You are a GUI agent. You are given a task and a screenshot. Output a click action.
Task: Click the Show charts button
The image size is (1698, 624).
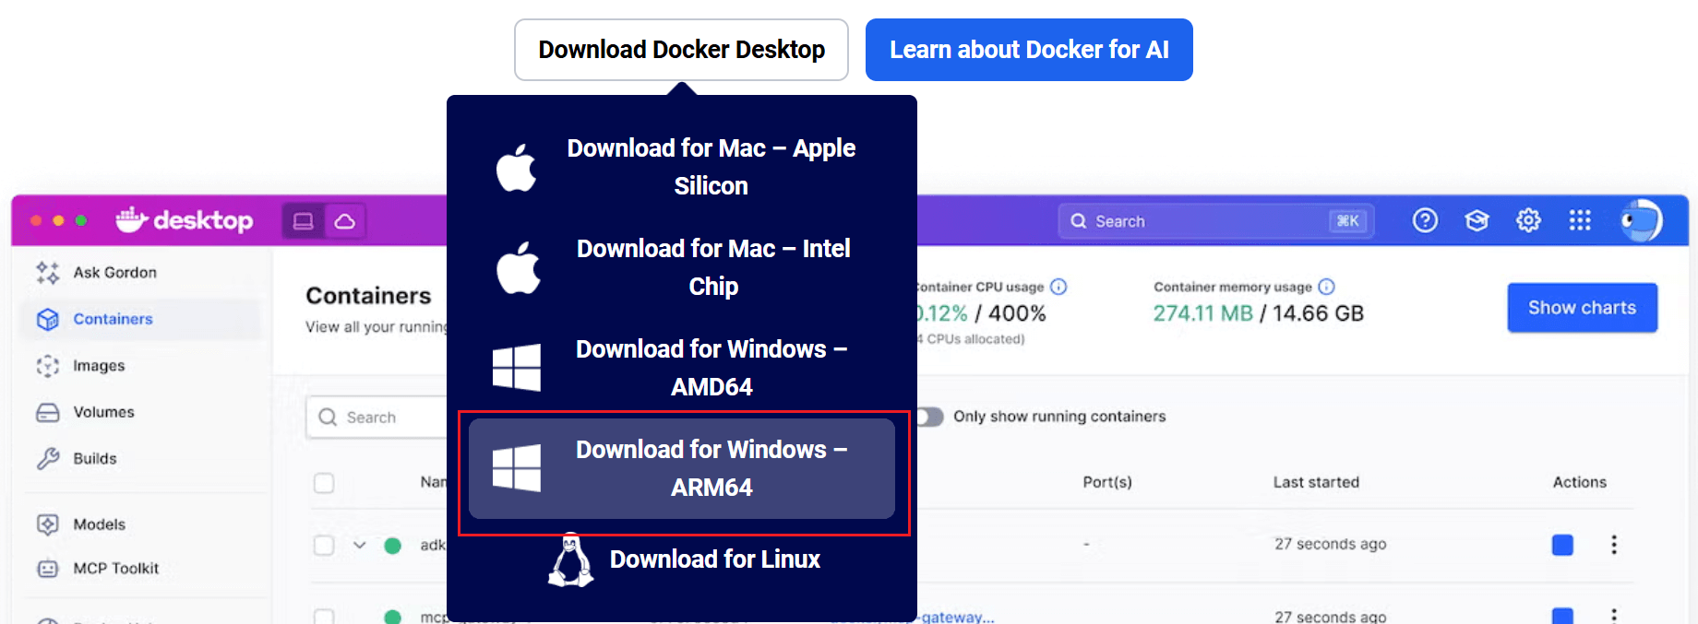1582,308
